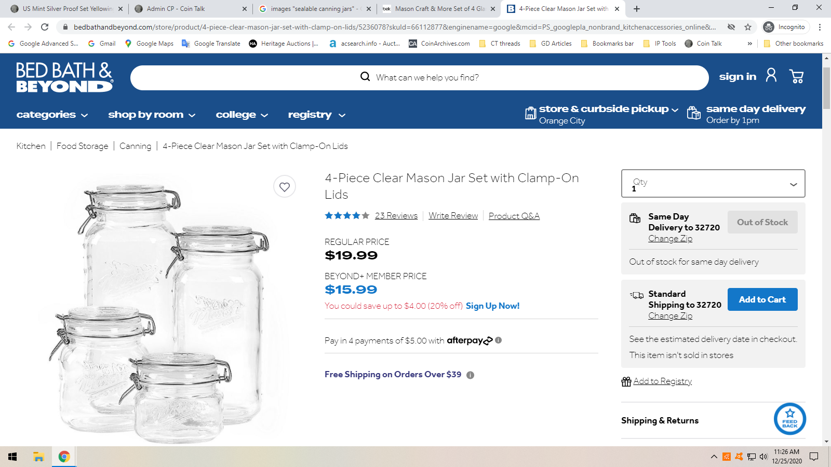Open the sign in account icon

click(x=771, y=76)
